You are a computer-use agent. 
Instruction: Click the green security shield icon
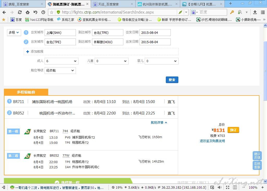pyautogui.click(x=58, y=12)
